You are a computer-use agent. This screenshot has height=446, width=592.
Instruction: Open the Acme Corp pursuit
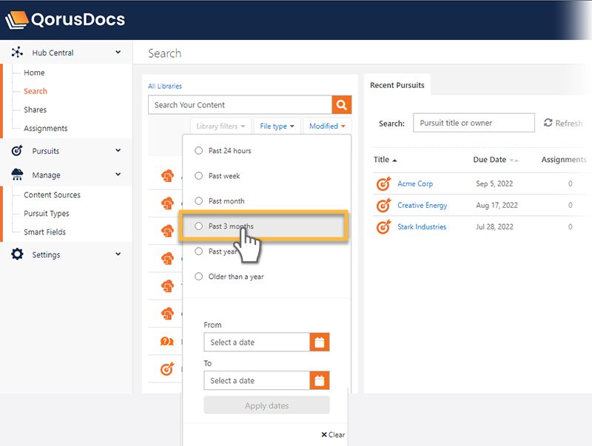pos(415,183)
